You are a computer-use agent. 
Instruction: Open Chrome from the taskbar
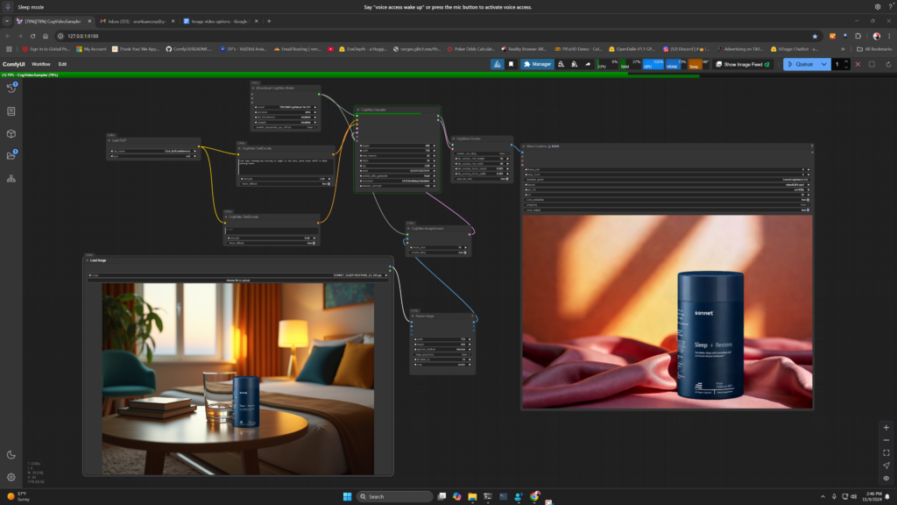(x=534, y=496)
